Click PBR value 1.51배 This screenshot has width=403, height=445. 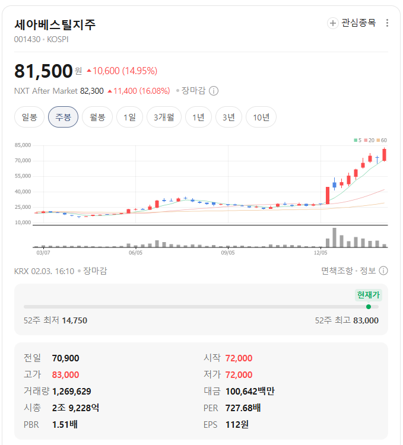65,425
